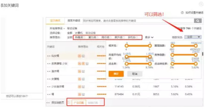Viewport: 206px width, 109px height.
Task: Add keyword 裙 via arrows
Action: click(49, 94)
